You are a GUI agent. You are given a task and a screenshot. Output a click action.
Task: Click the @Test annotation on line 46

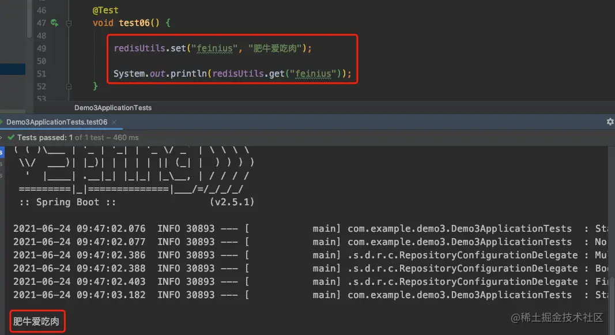(105, 10)
